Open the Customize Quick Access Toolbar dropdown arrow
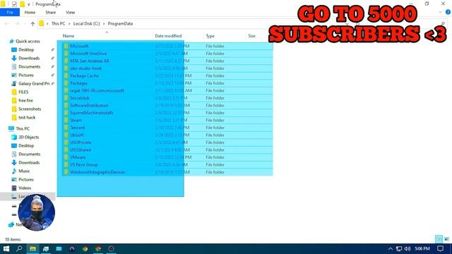The image size is (452, 254). (x=28, y=4)
